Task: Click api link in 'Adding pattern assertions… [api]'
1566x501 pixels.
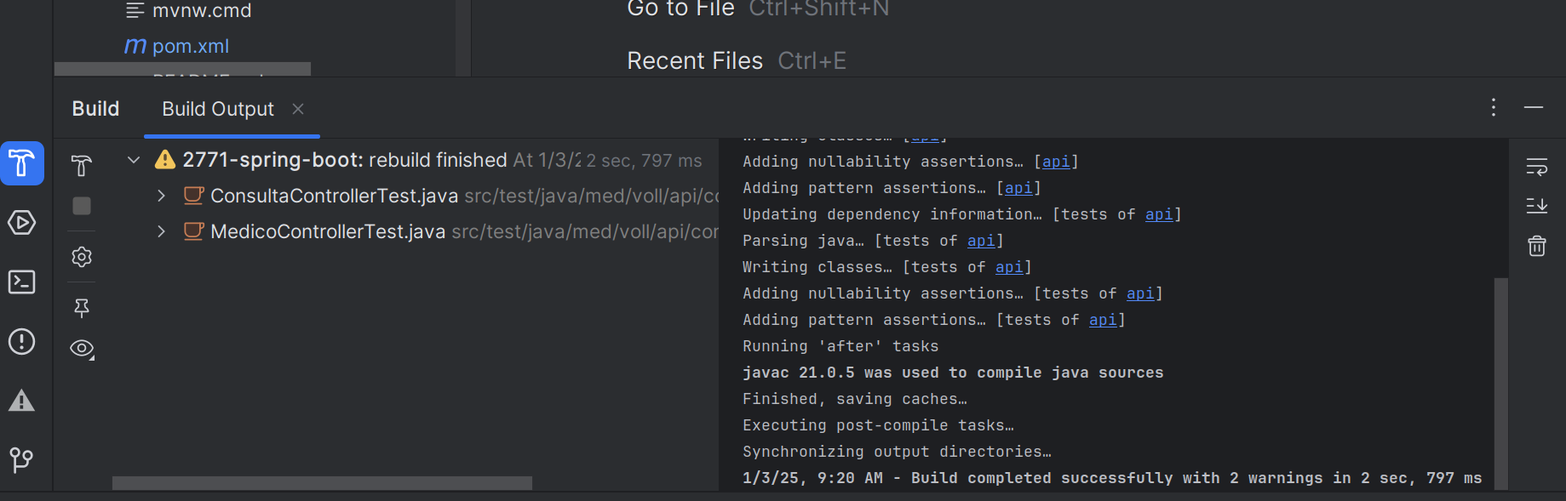Action: coord(1018,188)
